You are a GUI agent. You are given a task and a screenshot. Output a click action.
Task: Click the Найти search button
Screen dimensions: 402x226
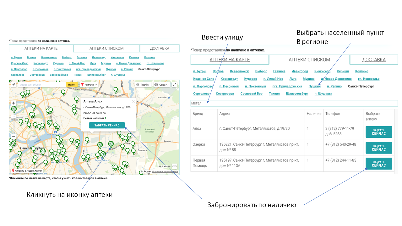pos(72,85)
